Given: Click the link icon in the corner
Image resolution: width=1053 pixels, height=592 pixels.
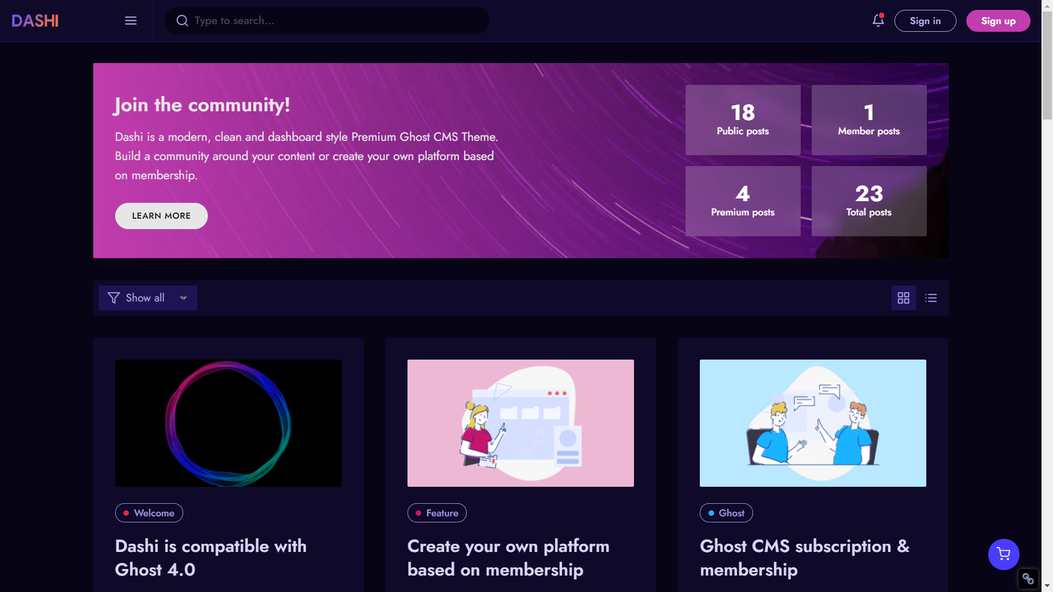Looking at the screenshot, I should 1028,578.
